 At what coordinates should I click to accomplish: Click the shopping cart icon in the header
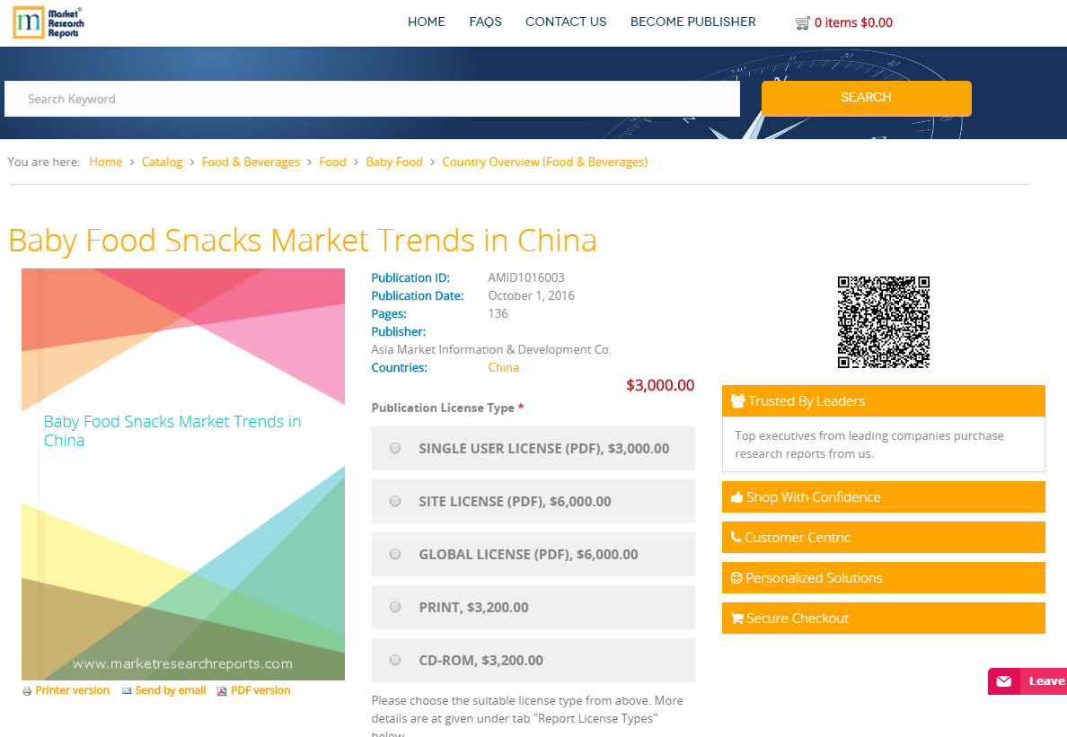(x=802, y=22)
